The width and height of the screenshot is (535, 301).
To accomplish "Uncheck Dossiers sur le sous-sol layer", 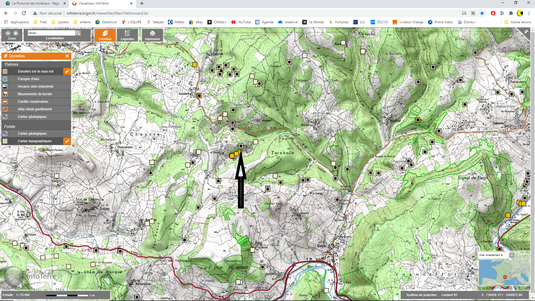I will pos(67,71).
